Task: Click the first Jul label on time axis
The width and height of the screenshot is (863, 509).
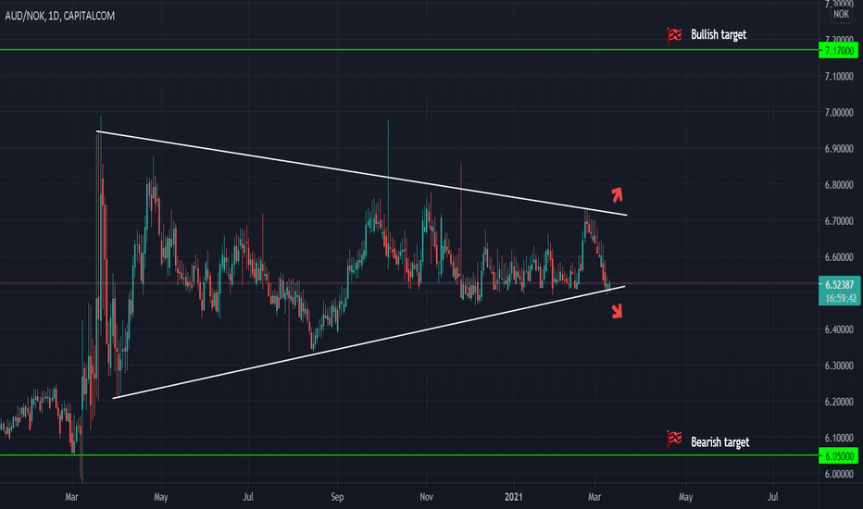Action: tap(248, 497)
